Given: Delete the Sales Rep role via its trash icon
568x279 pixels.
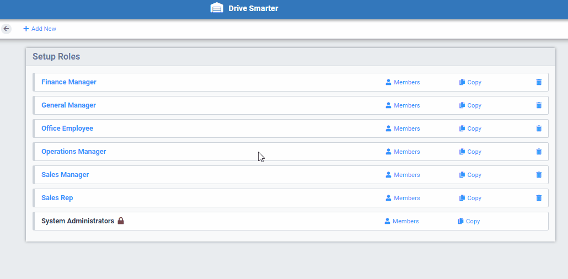Looking at the screenshot, I should tap(539, 198).
